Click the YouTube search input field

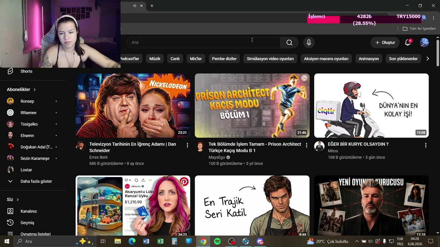(x=203, y=43)
